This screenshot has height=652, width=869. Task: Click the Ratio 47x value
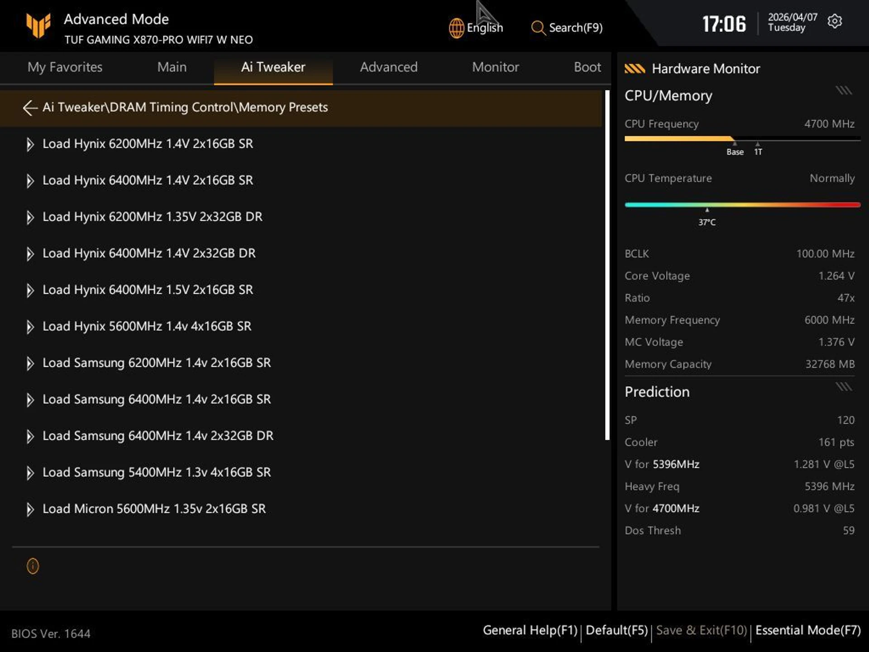pyautogui.click(x=845, y=298)
